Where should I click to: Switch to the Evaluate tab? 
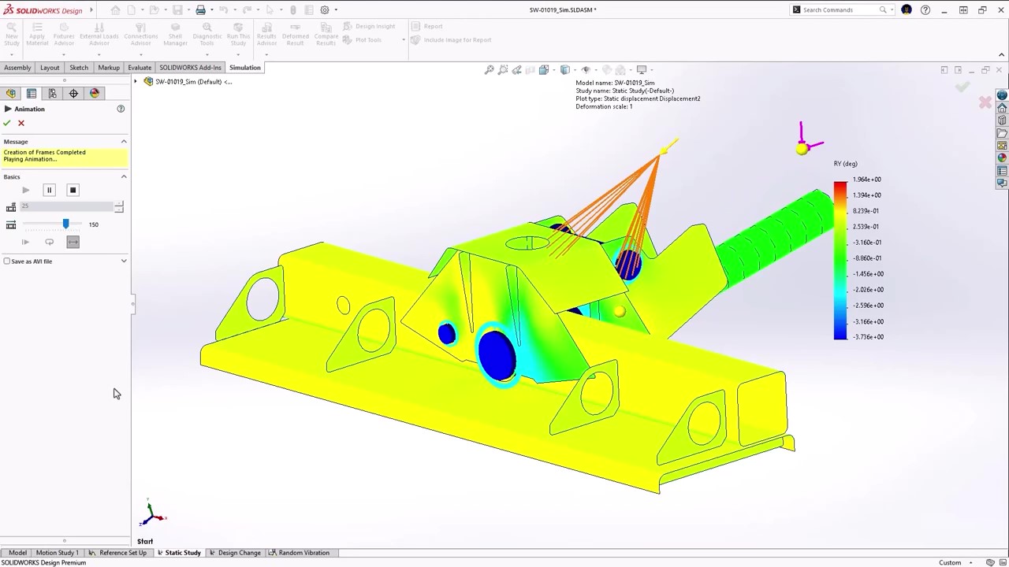click(140, 67)
